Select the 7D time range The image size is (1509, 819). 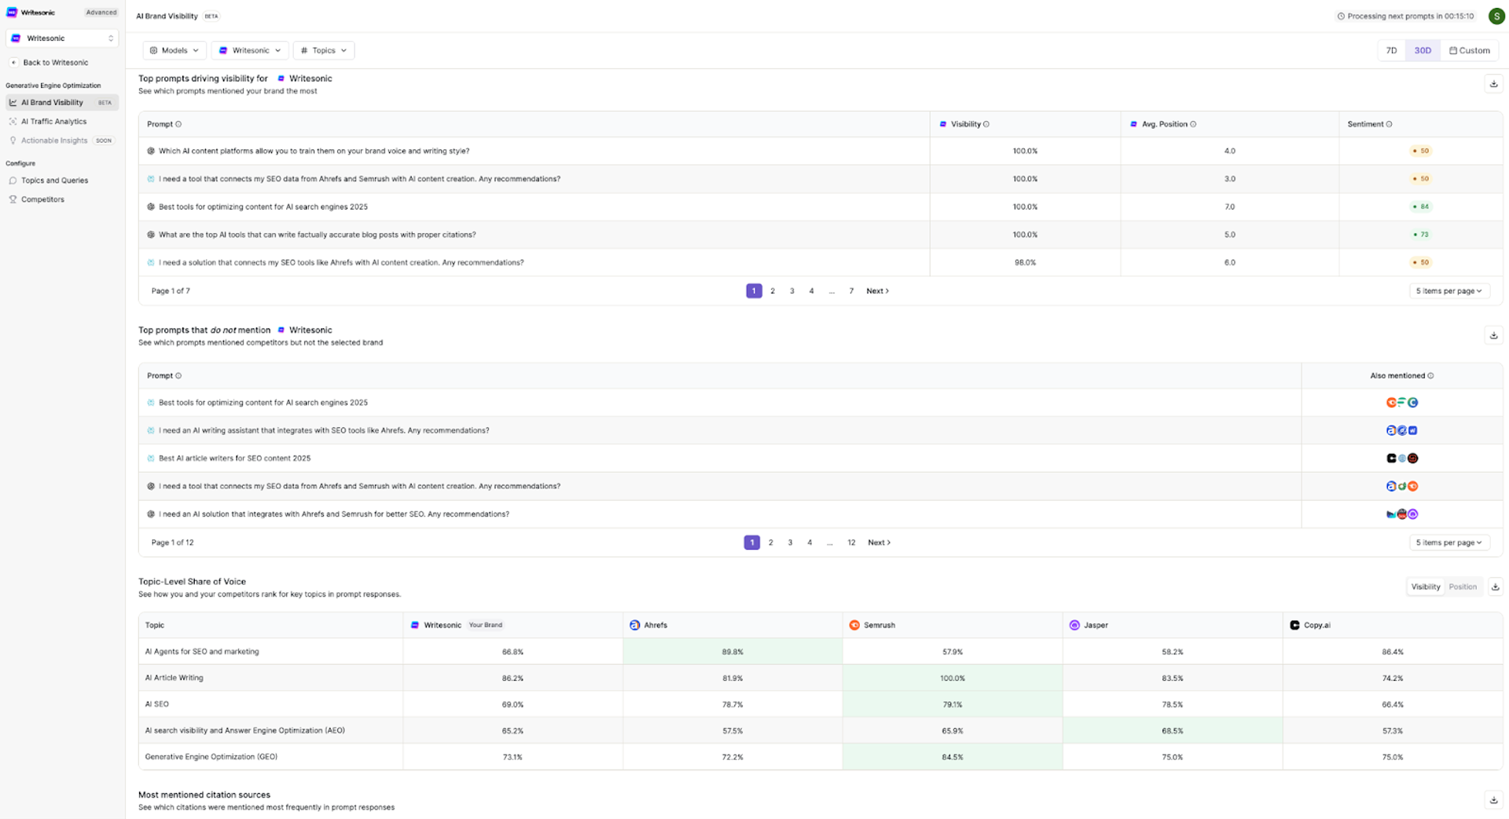click(x=1391, y=50)
